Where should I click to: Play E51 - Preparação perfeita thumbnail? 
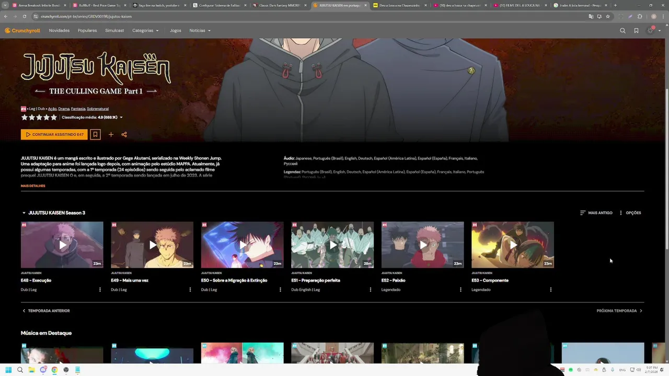[x=332, y=245]
